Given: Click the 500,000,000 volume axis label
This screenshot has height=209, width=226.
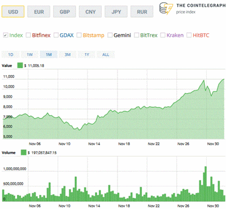Looking at the screenshot, I should (x=14, y=184).
